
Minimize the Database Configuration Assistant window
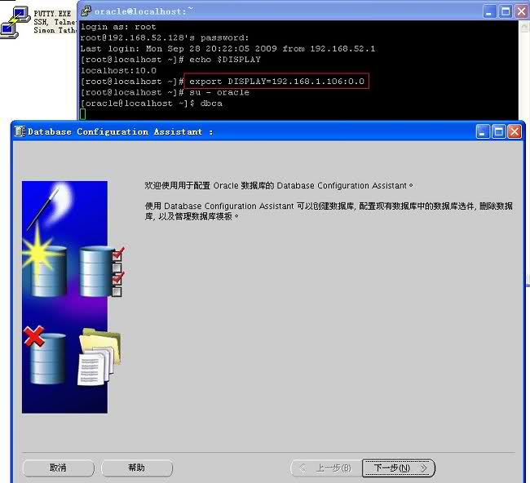point(483,131)
